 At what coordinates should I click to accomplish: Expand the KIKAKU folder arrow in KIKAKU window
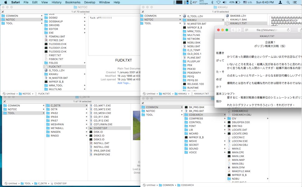223,20
